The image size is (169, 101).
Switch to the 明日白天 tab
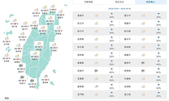pyautogui.click(x=119, y=2)
